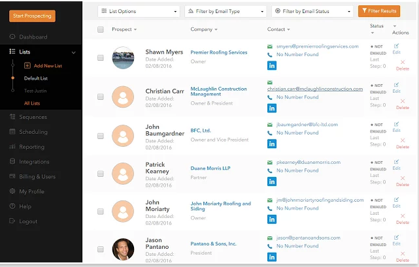The image size is (419, 267).
Task: Open the List Options dropdown
Action: [x=139, y=11]
